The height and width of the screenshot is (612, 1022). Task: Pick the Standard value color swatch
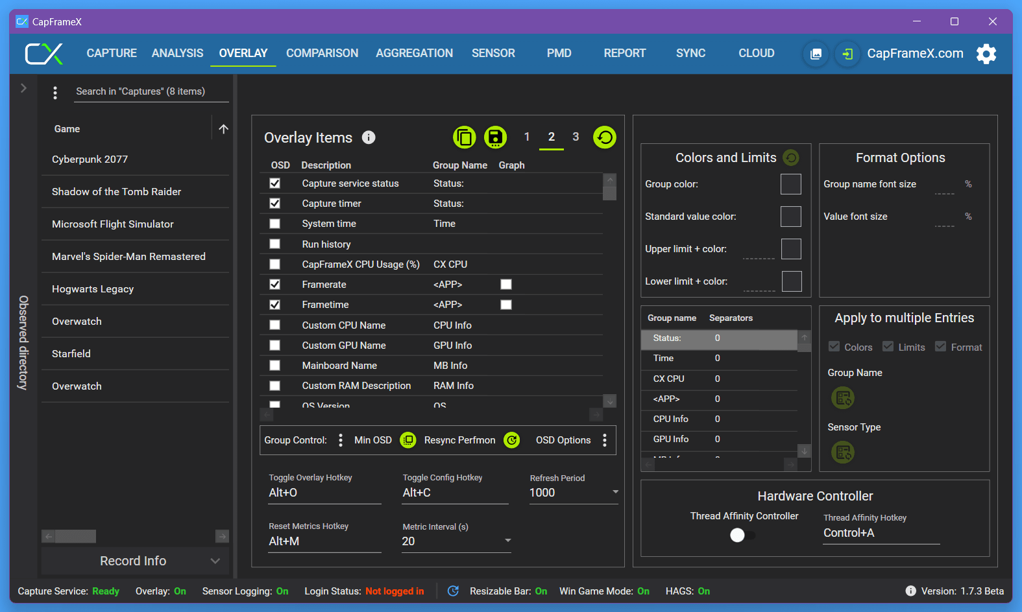[791, 217]
